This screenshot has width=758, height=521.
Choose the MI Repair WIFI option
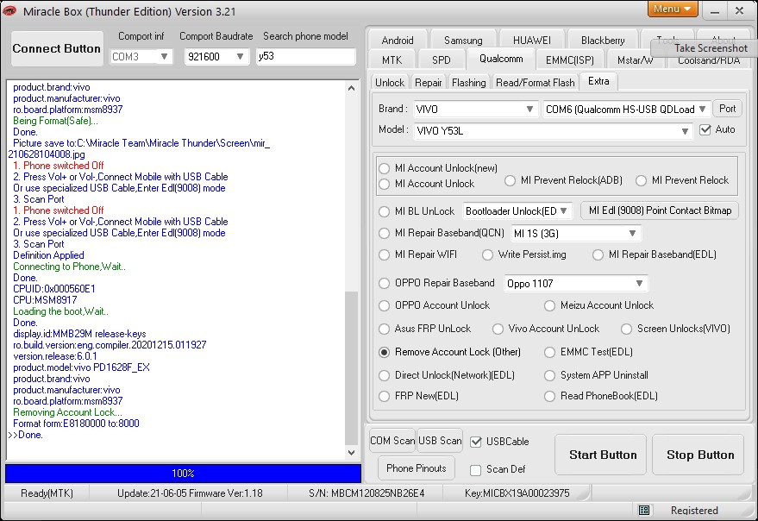click(x=385, y=255)
